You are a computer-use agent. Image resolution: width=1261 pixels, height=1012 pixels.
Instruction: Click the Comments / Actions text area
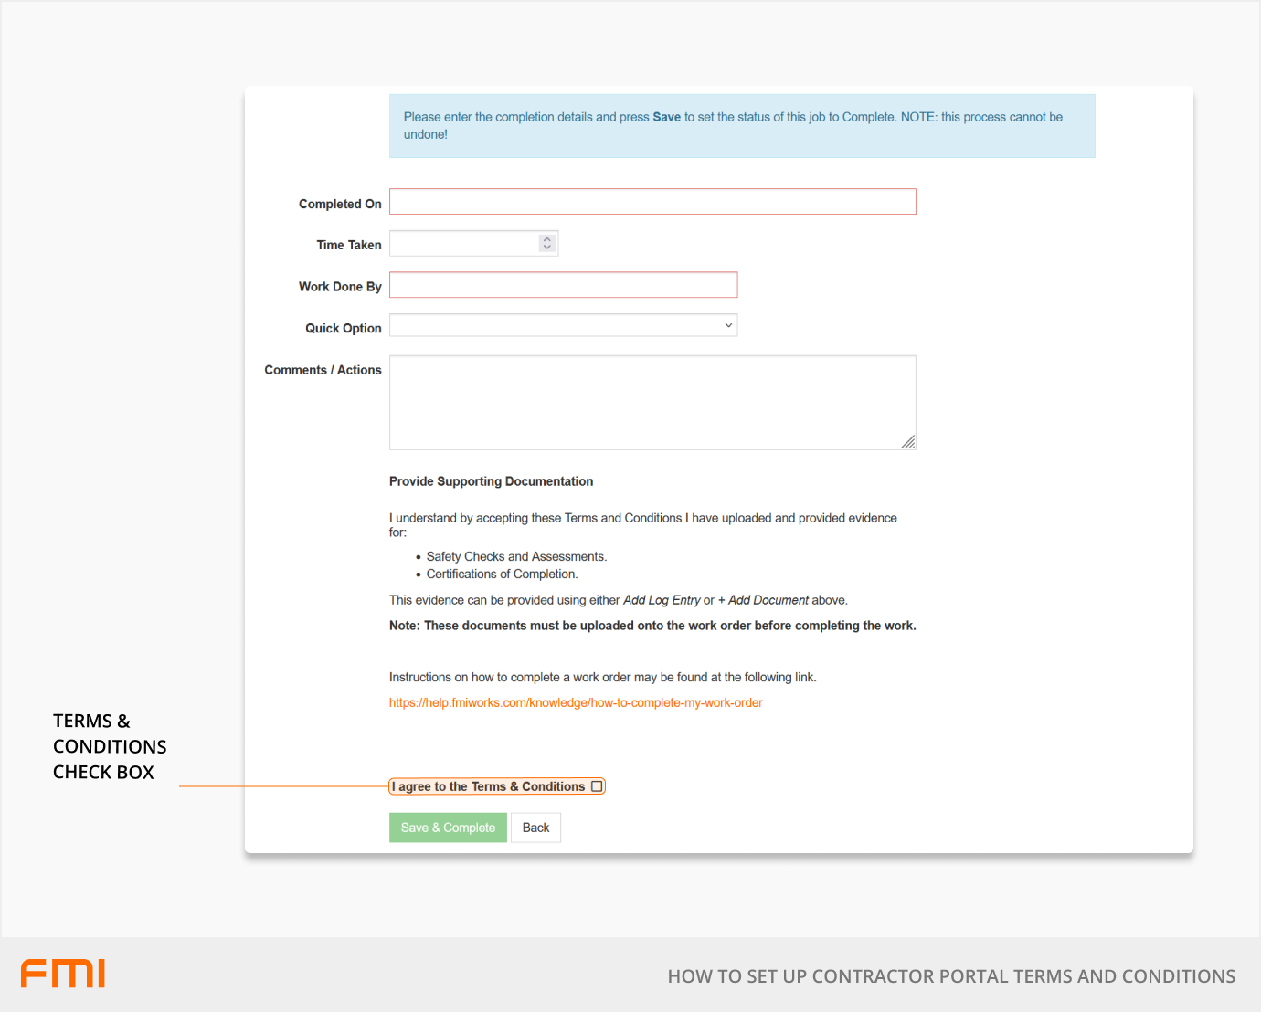[x=652, y=402]
